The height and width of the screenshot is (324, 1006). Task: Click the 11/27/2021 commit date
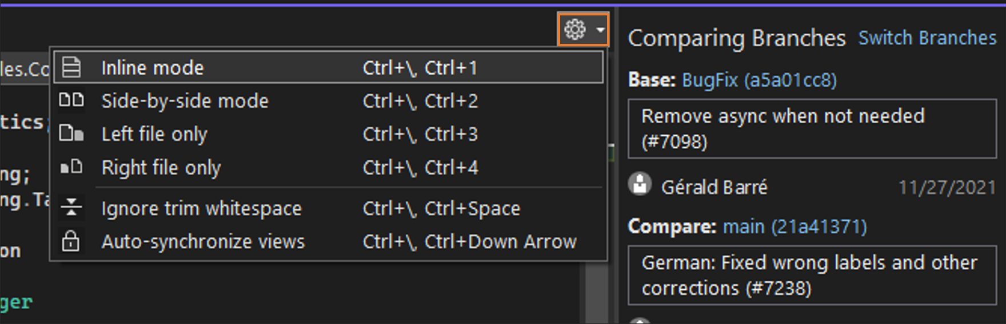click(x=947, y=187)
